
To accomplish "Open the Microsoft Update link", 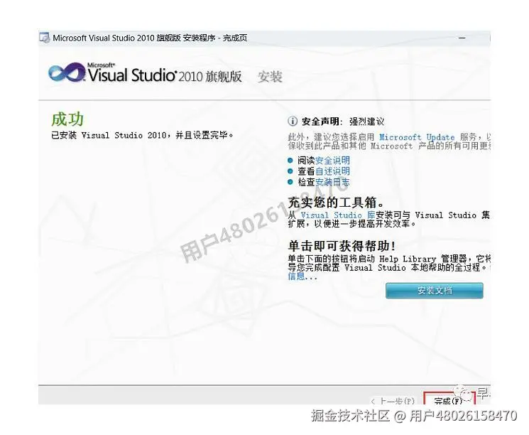I will (x=417, y=137).
